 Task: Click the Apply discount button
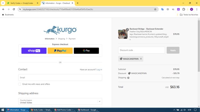coord(173,50)
